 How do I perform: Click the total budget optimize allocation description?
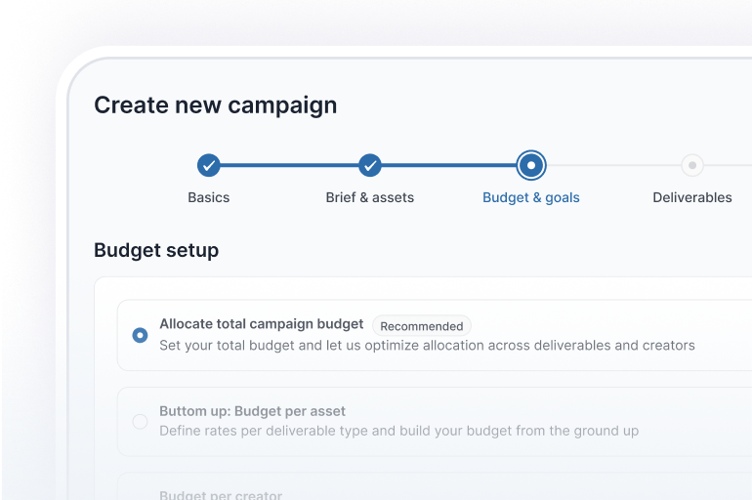pos(427,345)
